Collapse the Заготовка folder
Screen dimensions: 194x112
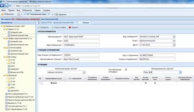tap(4, 57)
